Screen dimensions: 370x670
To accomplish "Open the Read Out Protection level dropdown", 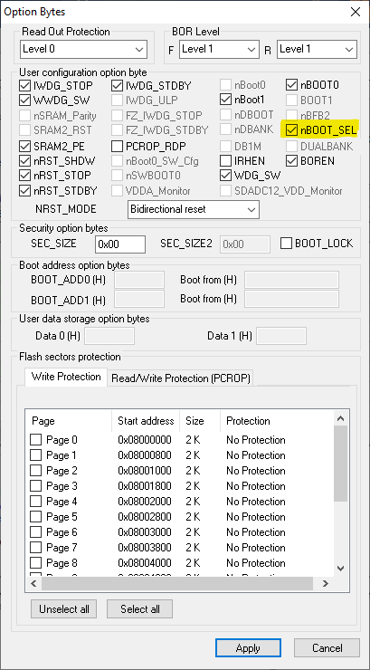I will pyautogui.click(x=83, y=49).
